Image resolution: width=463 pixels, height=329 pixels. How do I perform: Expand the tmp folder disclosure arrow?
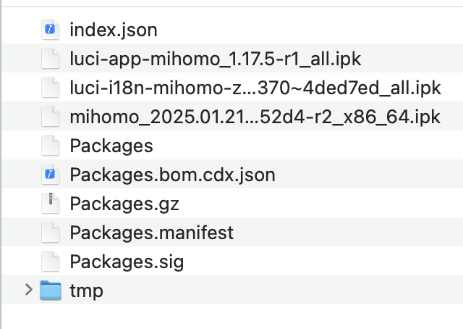29,291
